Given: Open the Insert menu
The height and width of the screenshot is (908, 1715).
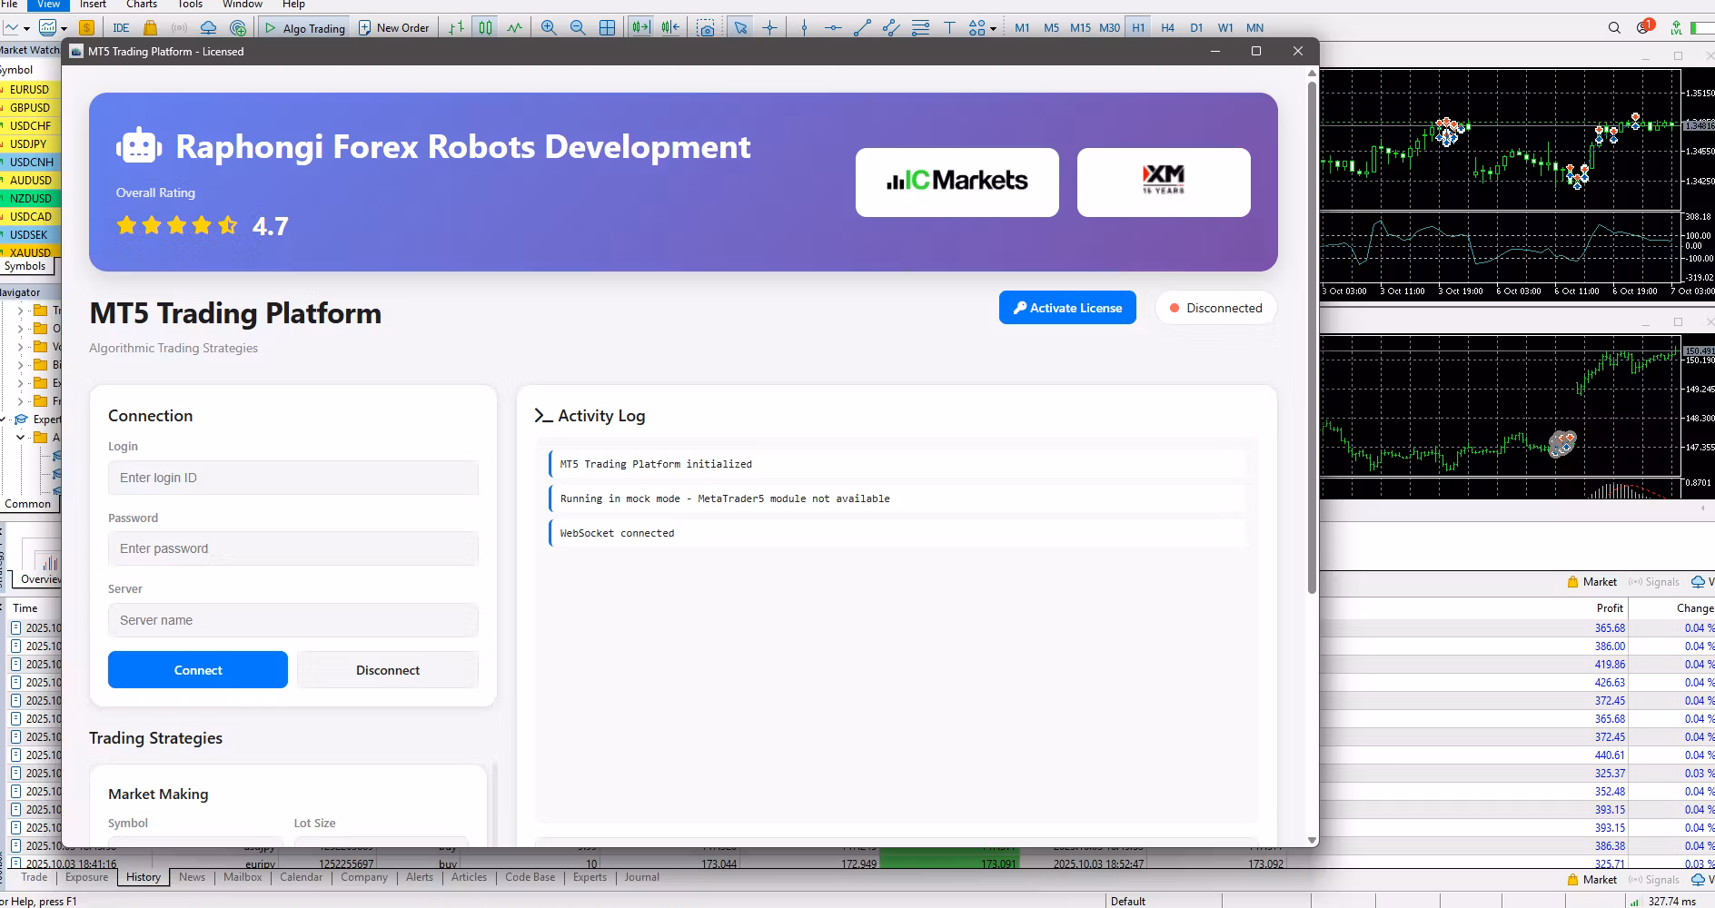Looking at the screenshot, I should pyautogui.click(x=93, y=5).
